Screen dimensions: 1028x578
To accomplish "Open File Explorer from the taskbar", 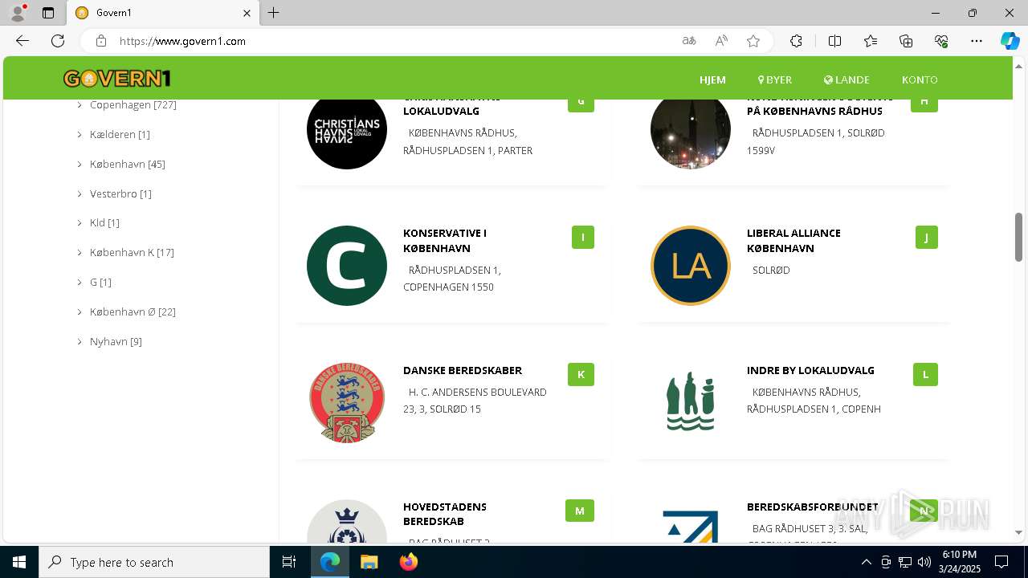I will tap(369, 562).
